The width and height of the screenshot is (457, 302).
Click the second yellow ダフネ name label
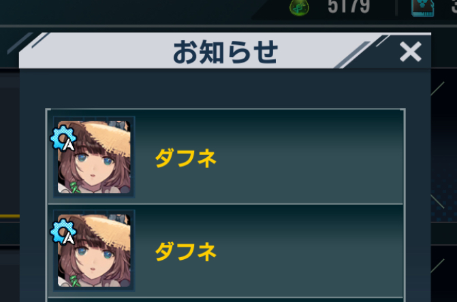[x=186, y=252]
